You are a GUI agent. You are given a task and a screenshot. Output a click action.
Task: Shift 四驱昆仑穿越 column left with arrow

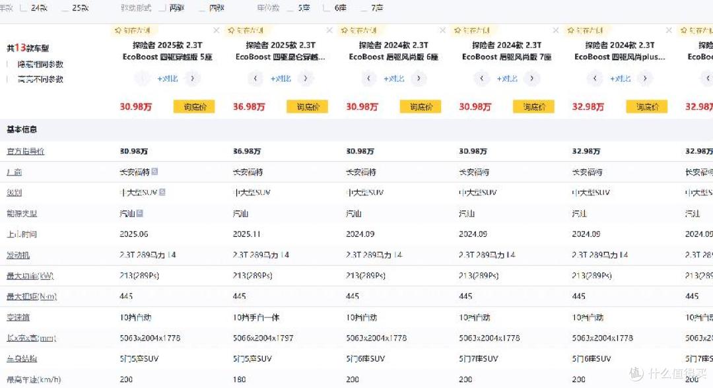click(x=255, y=79)
